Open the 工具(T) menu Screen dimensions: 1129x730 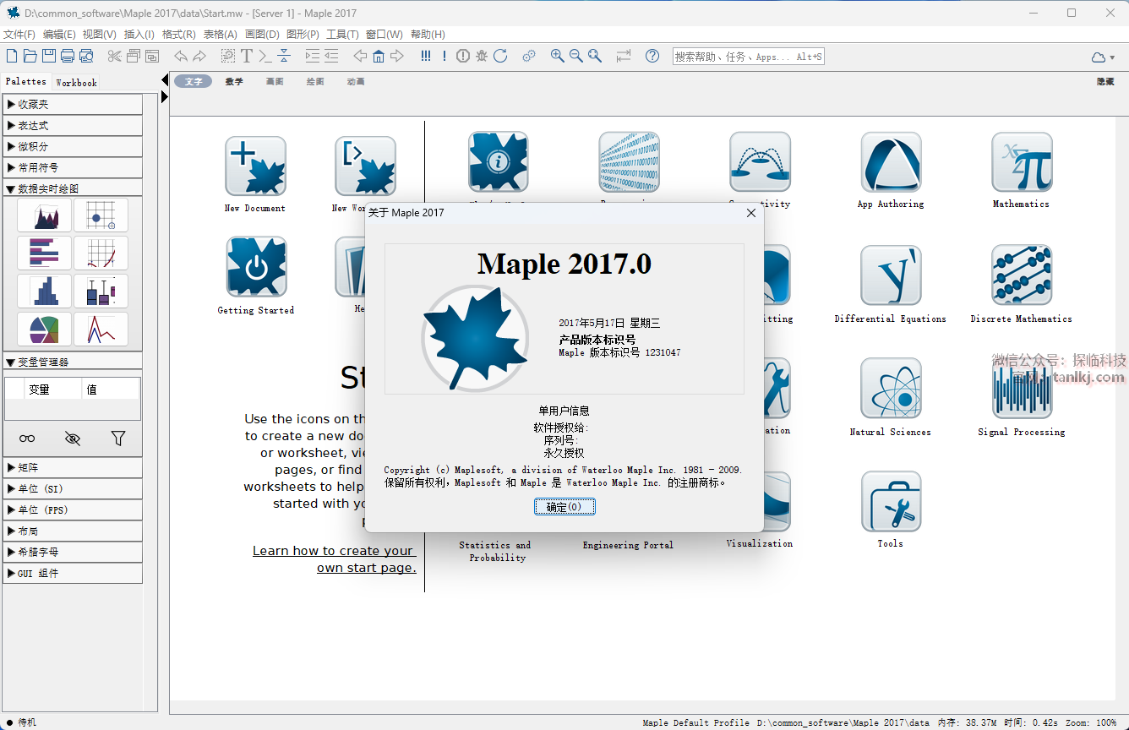tap(342, 35)
